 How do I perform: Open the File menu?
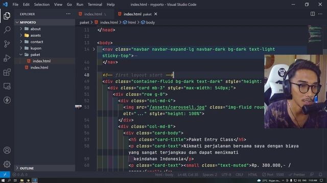pos(15,5)
